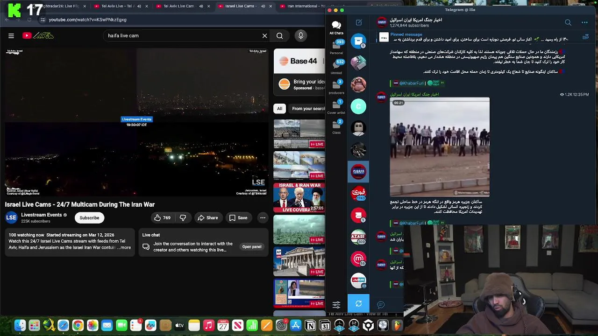Open Telegram 'All Chats' folder
This screenshot has height=336, width=598.
point(336,28)
